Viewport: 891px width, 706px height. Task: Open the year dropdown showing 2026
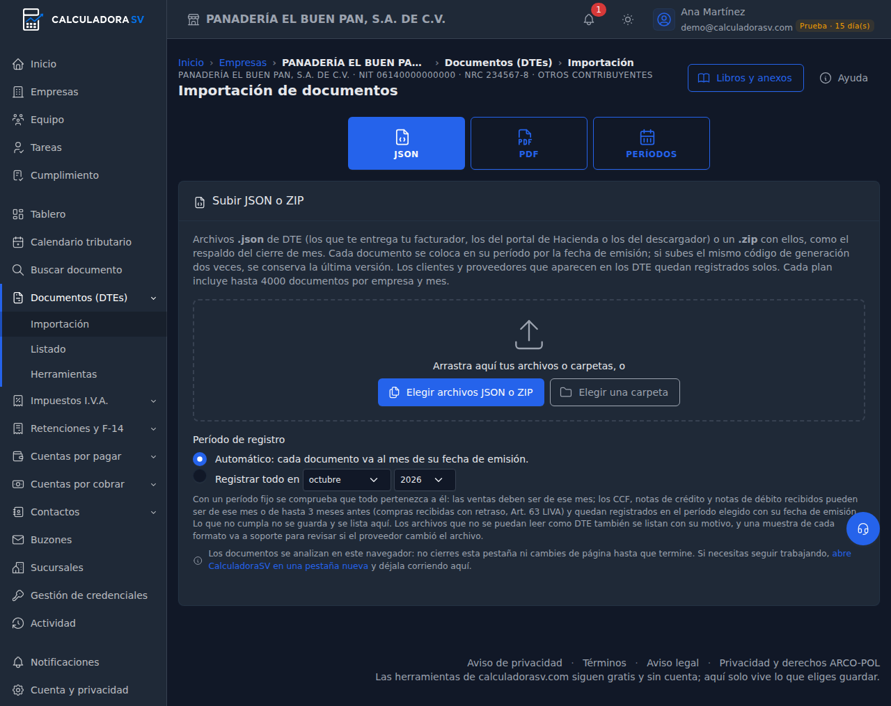click(x=425, y=480)
